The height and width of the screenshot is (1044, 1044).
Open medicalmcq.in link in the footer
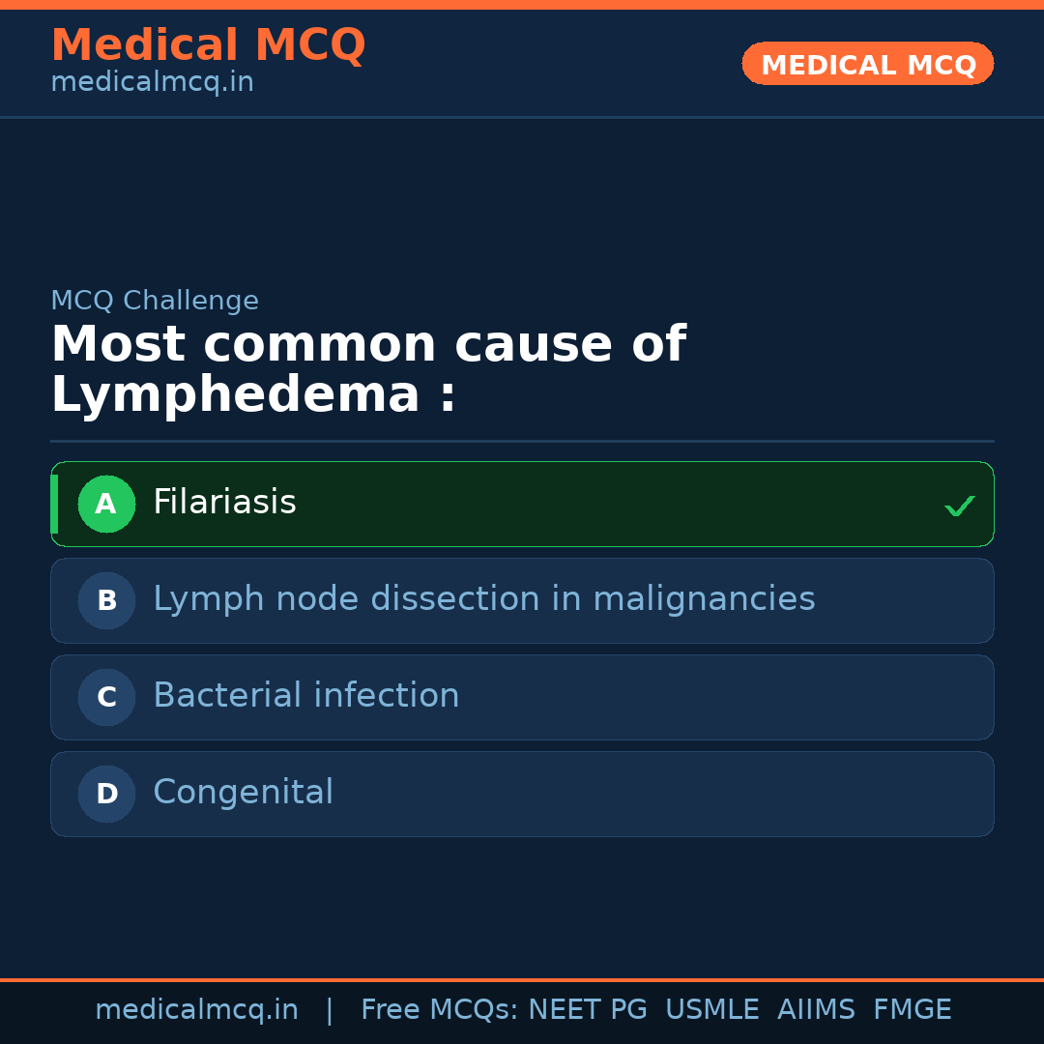coord(196,1010)
